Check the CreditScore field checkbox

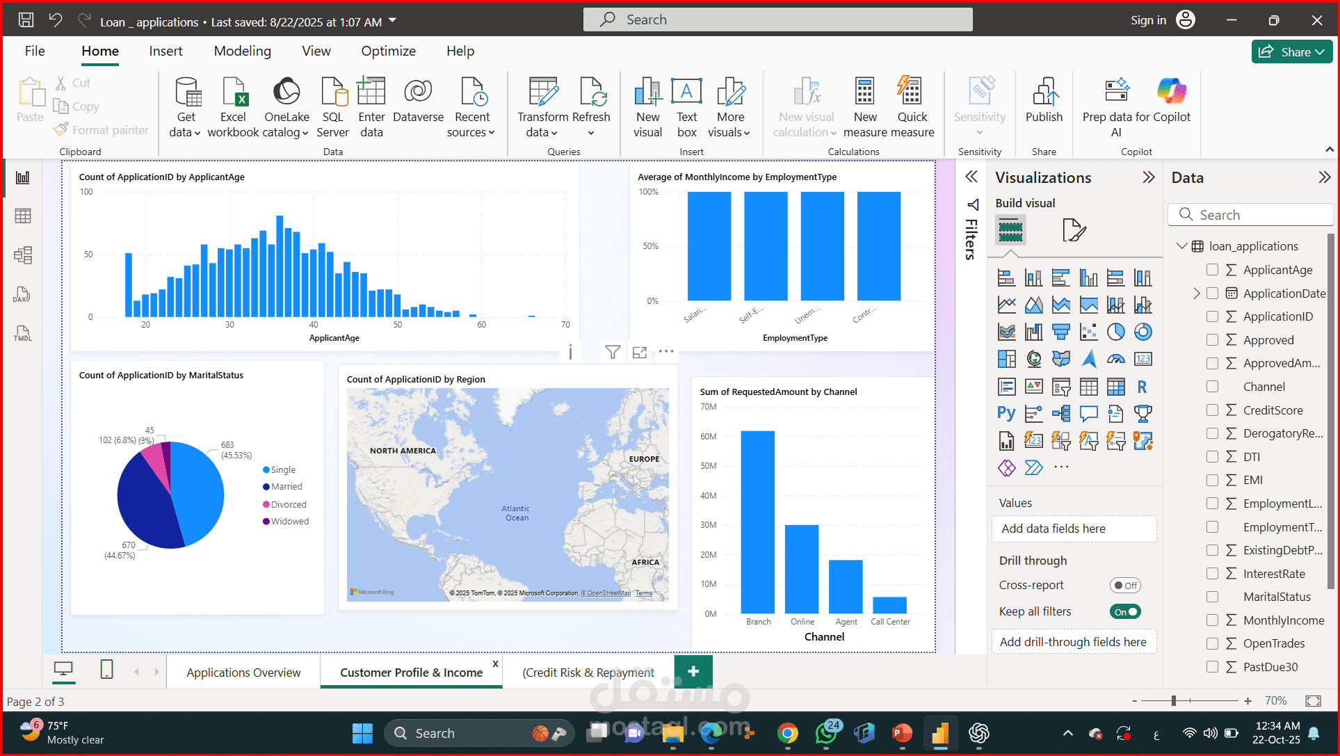coord(1212,410)
